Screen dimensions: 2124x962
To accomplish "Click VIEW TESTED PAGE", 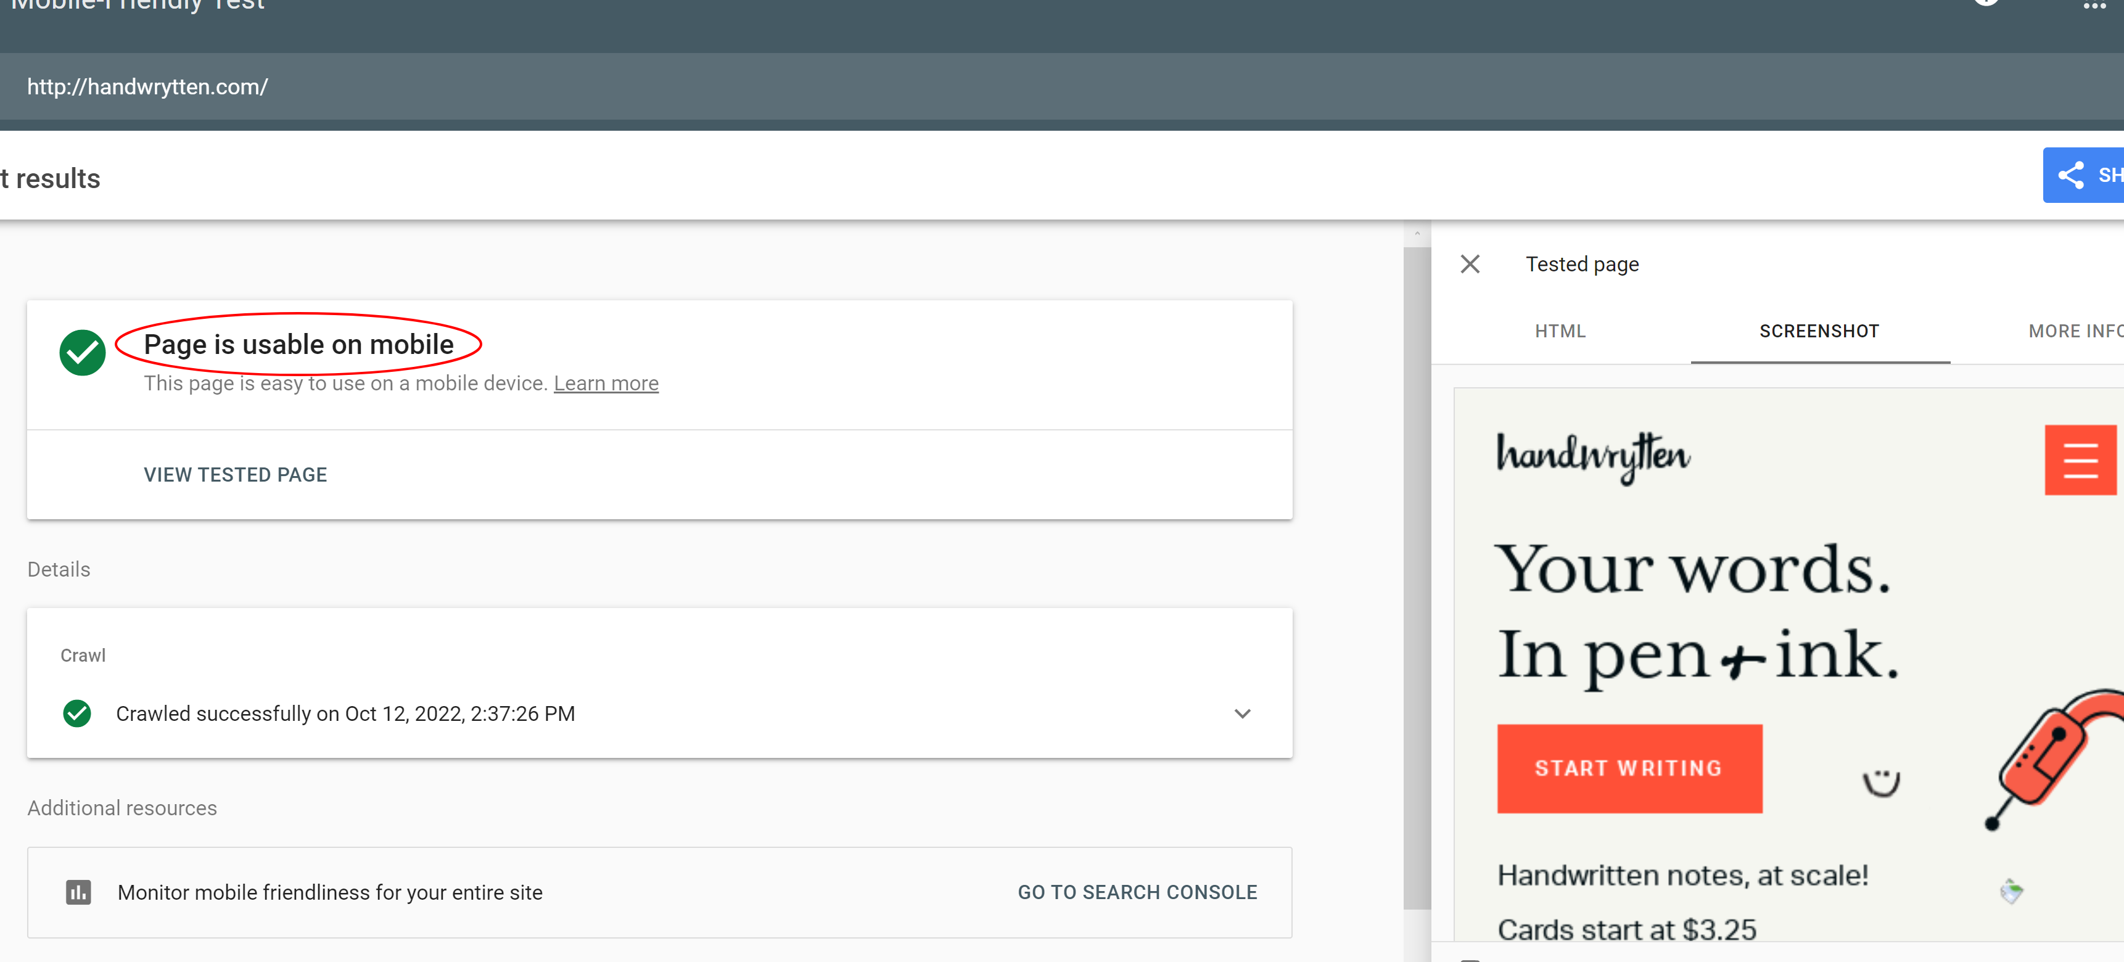I will click(234, 474).
